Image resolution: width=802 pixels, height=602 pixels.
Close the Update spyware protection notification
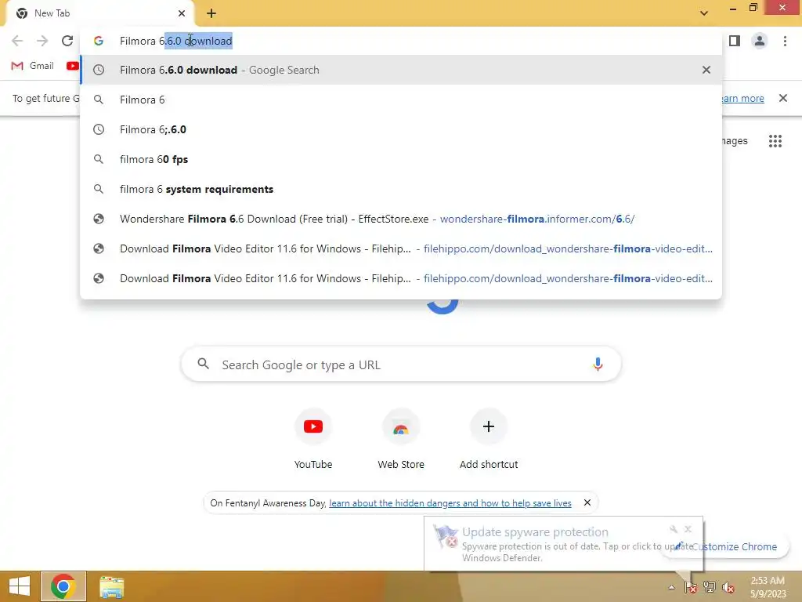[x=688, y=529]
